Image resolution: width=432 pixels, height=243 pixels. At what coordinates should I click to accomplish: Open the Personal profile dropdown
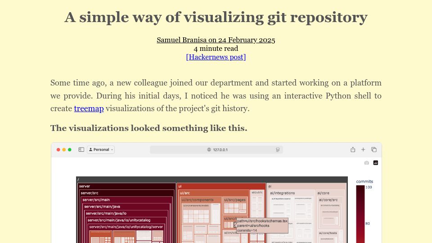101,149
